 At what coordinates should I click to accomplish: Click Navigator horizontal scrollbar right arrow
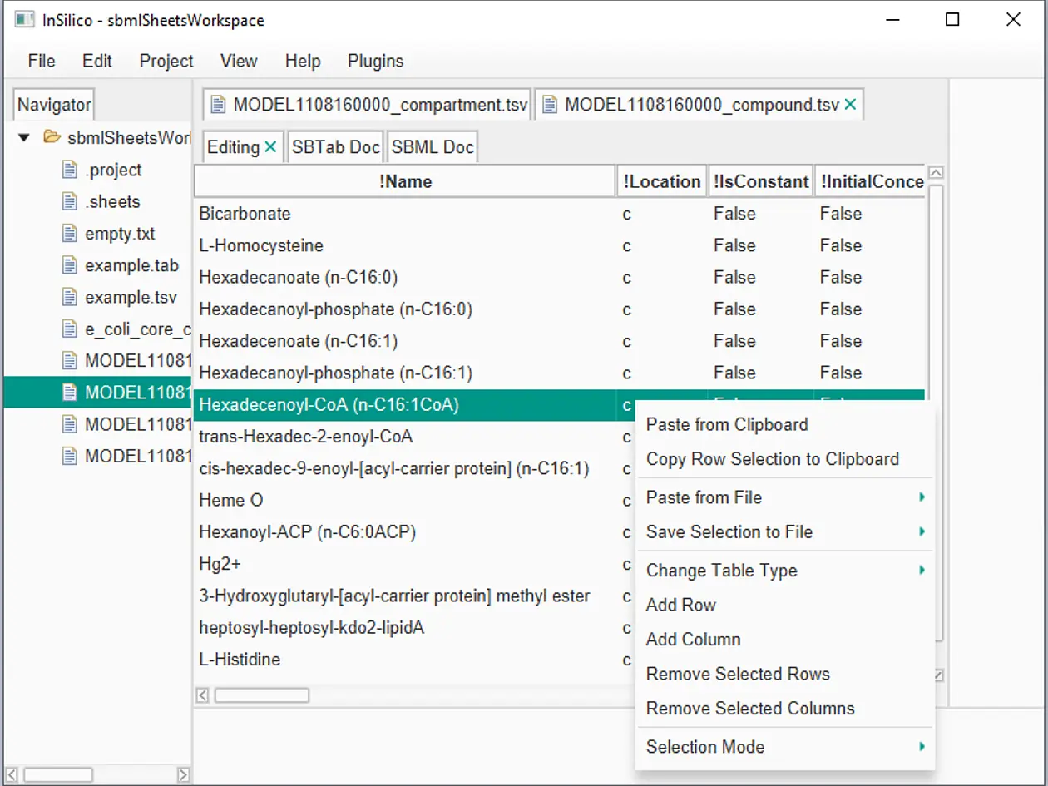184,774
